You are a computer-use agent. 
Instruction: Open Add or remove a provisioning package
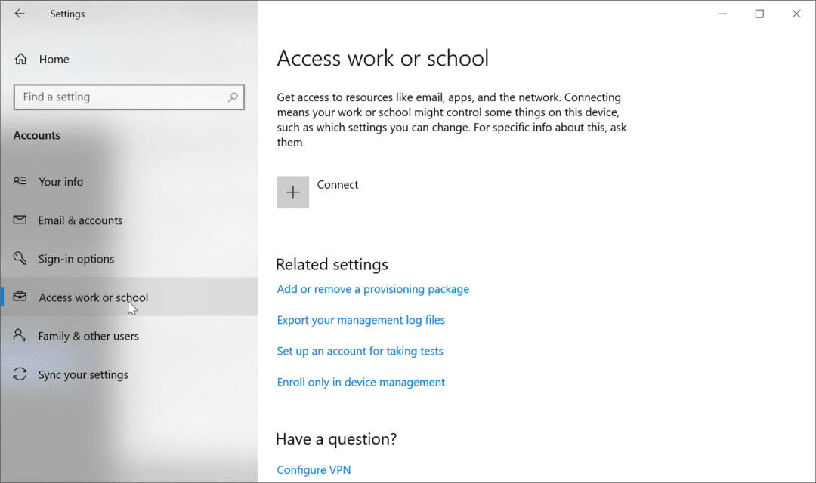[372, 288]
